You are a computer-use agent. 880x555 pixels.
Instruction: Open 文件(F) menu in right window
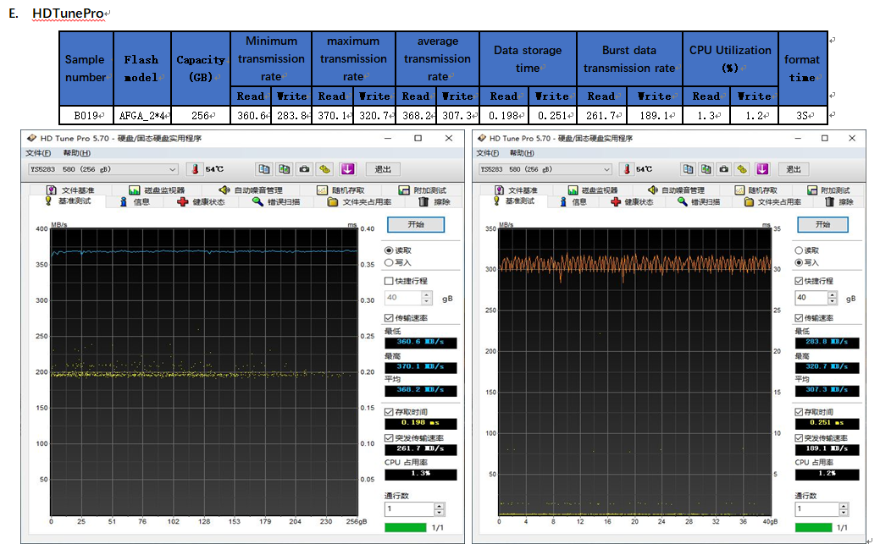488,153
